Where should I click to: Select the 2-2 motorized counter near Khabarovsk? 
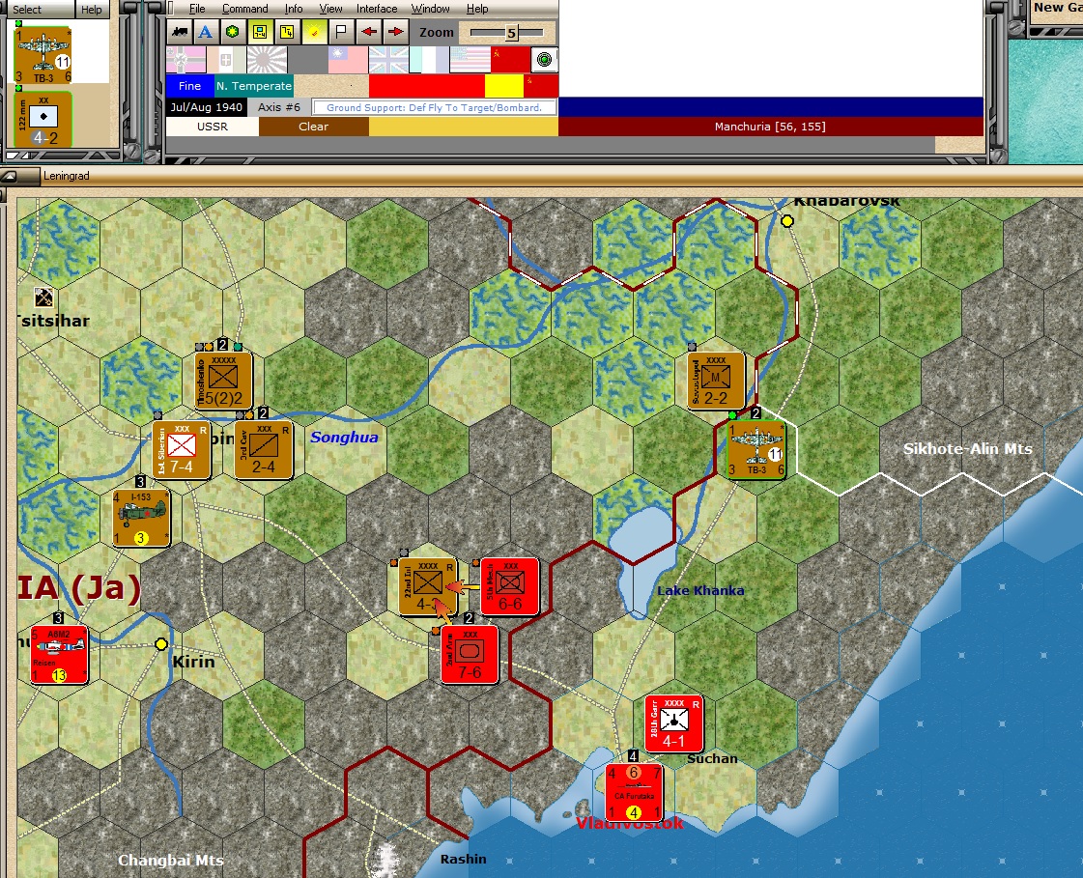(716, 381)
